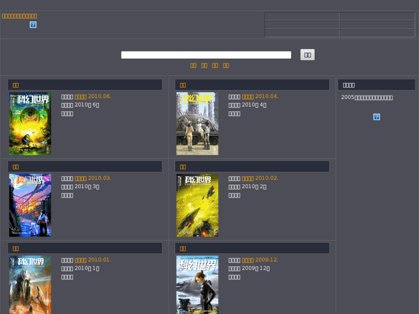
Task: Click the orange section header above the 2010.04 entry
Action: pyautogui.click(x=183, y=85)
